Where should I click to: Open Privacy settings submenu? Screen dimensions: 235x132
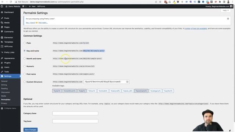pos(4,103)
